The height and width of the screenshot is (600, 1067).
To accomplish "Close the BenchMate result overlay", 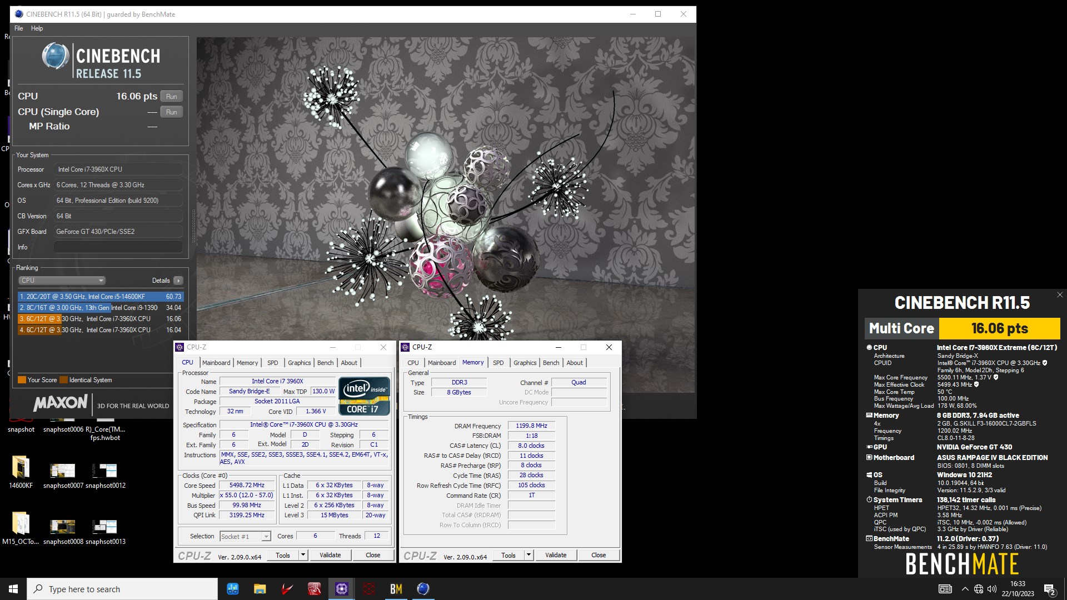I will pos(1059,295).
